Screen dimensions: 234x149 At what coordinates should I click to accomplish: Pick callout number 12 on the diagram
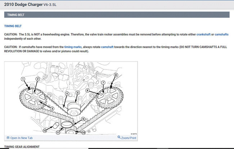[x=45, y=130]
